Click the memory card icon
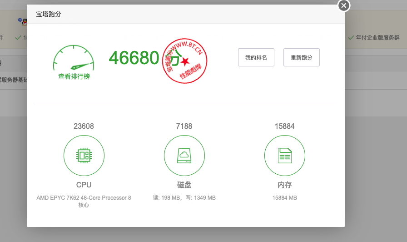Screen dimensions: 407x242 pos(284,156)
